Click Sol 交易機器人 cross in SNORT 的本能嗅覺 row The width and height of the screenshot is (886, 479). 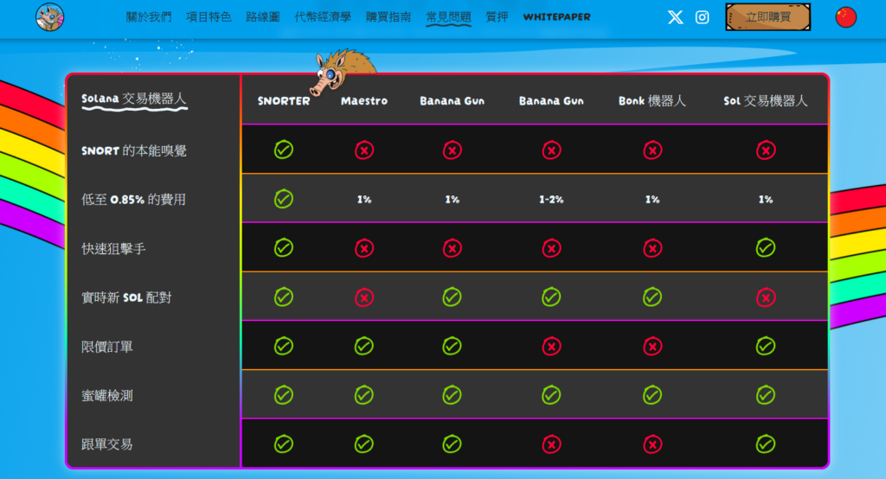[x=766, y=150]
